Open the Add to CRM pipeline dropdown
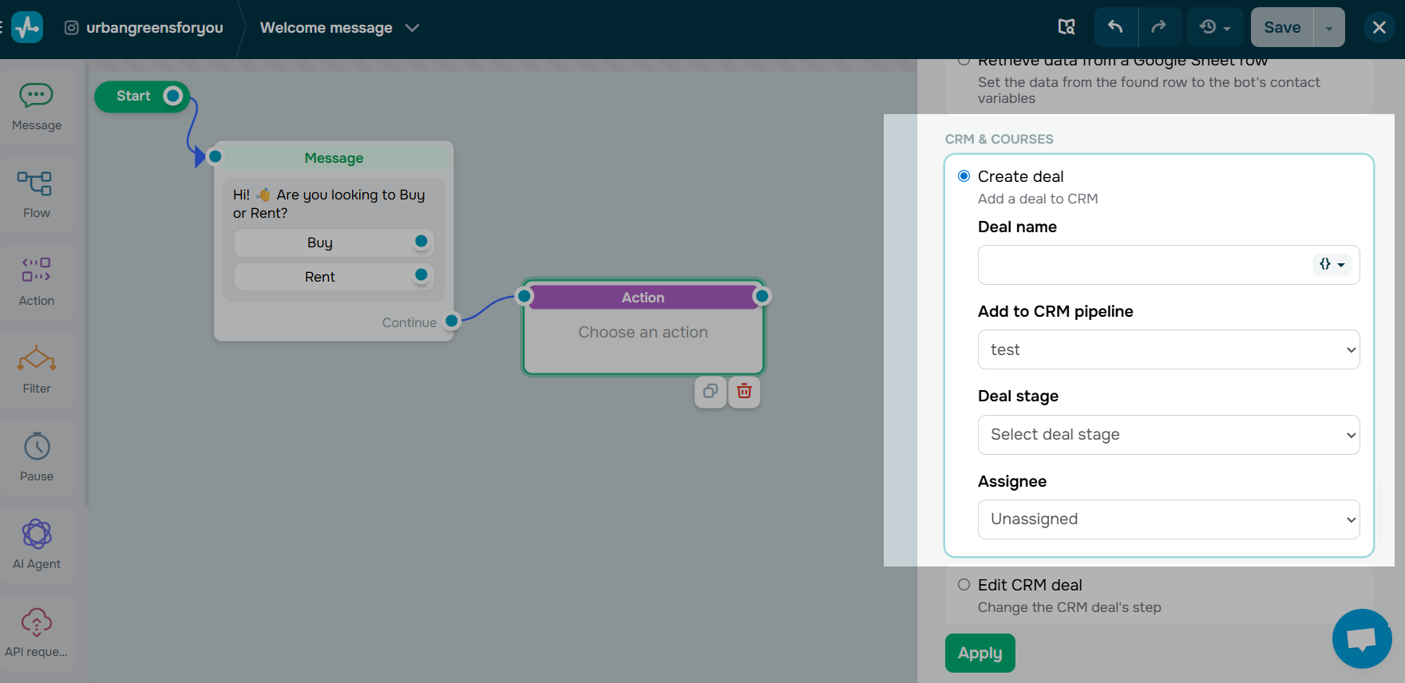 pos(1168,349)
